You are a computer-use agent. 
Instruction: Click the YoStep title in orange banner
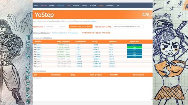coord(44,15)
